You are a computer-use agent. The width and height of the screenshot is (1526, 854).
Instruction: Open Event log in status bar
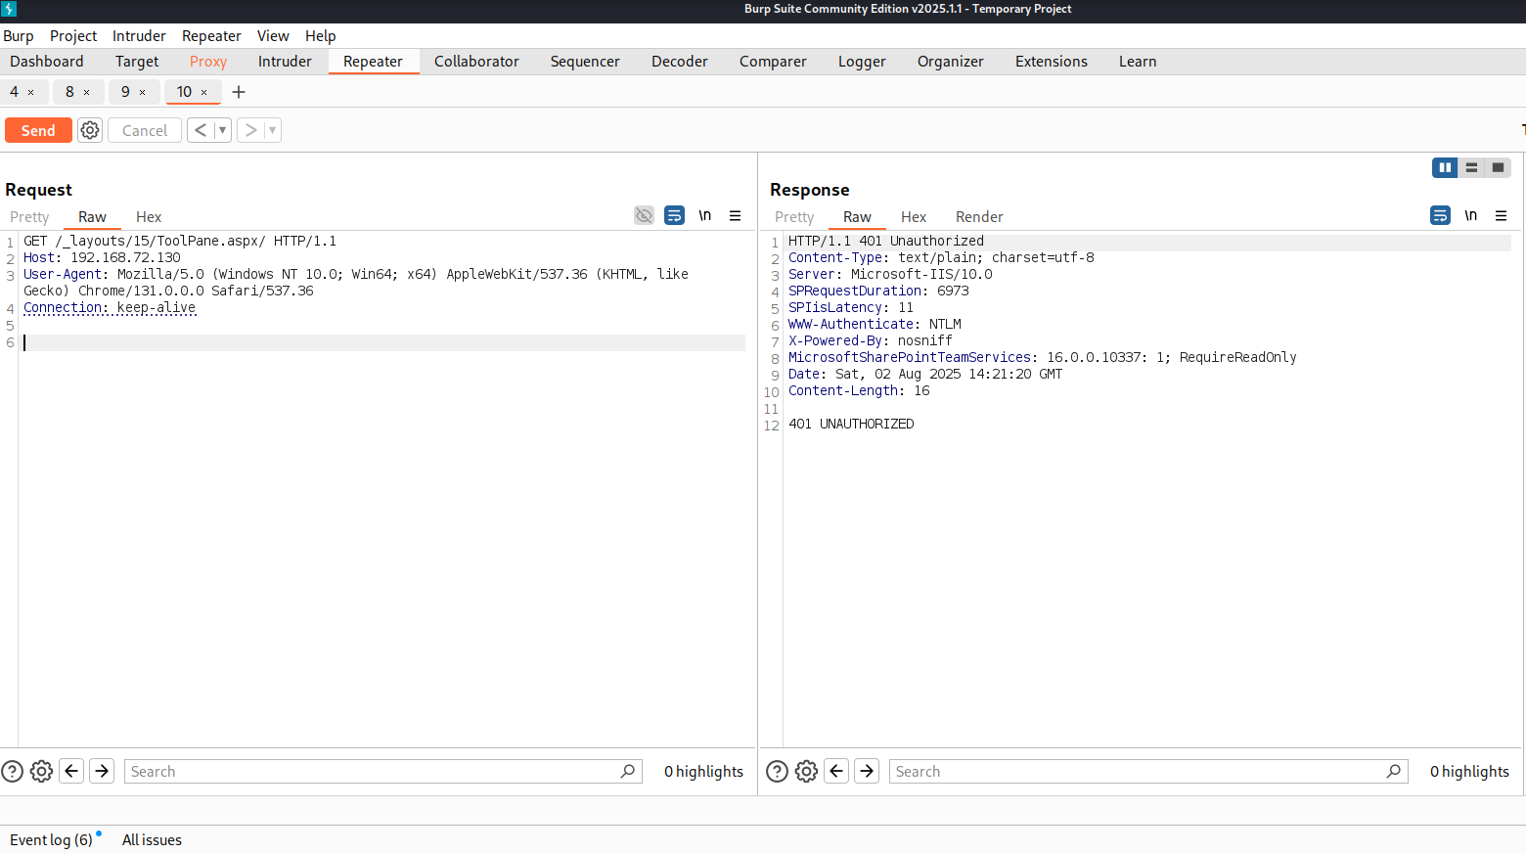51,839
